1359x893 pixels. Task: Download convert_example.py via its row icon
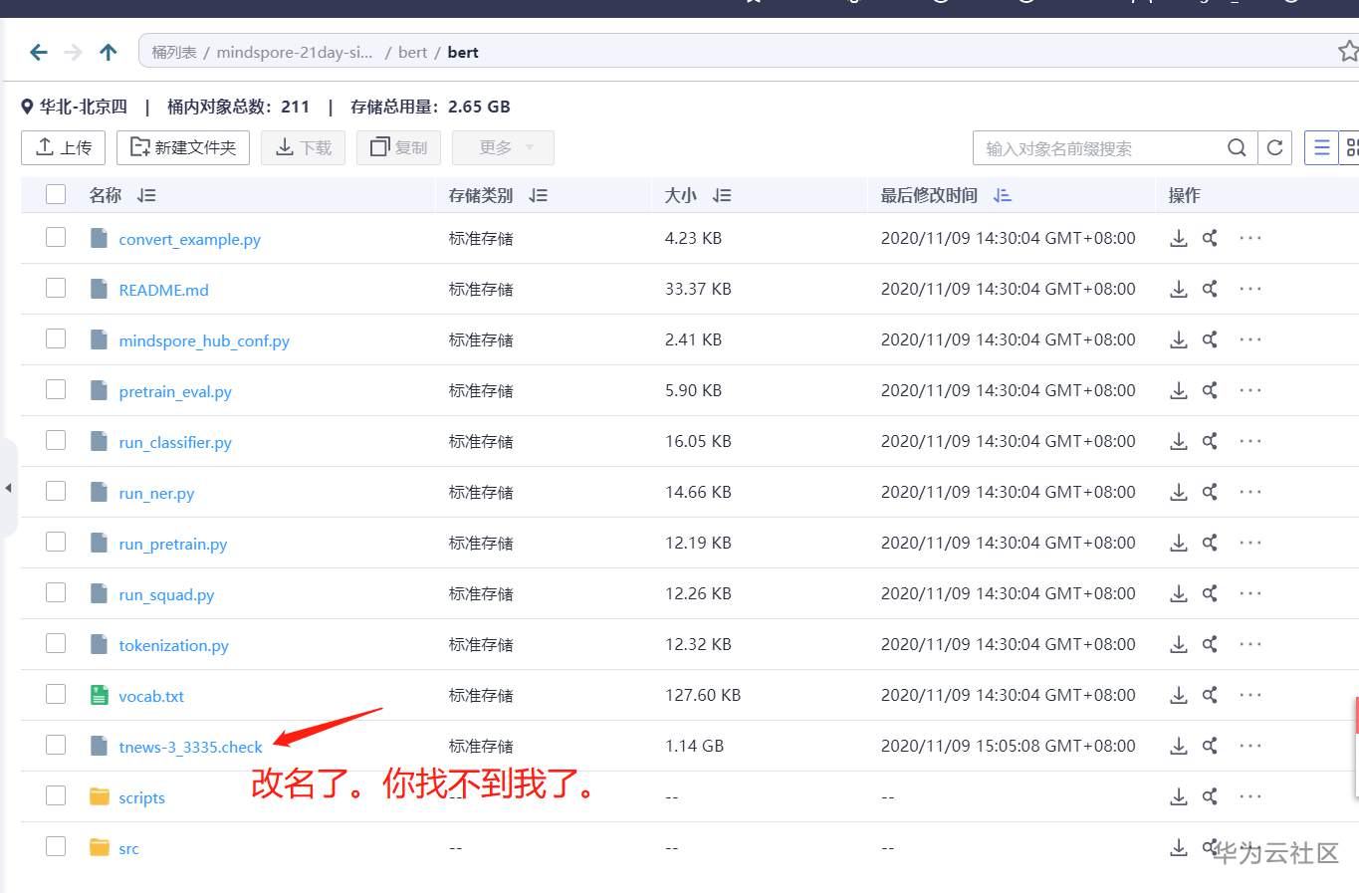point(1179,238)
